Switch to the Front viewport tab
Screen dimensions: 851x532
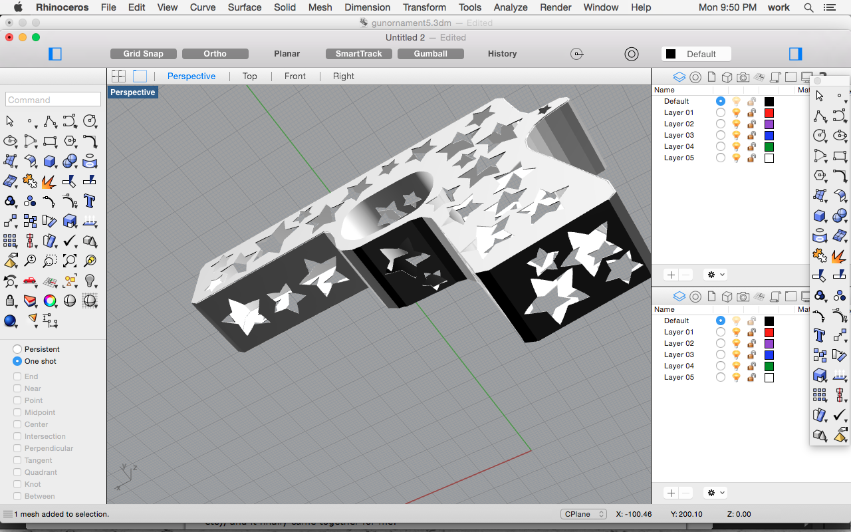295,76
